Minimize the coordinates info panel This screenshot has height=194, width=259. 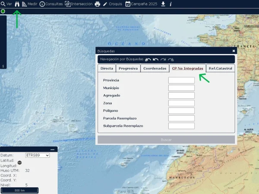point(52,149)
